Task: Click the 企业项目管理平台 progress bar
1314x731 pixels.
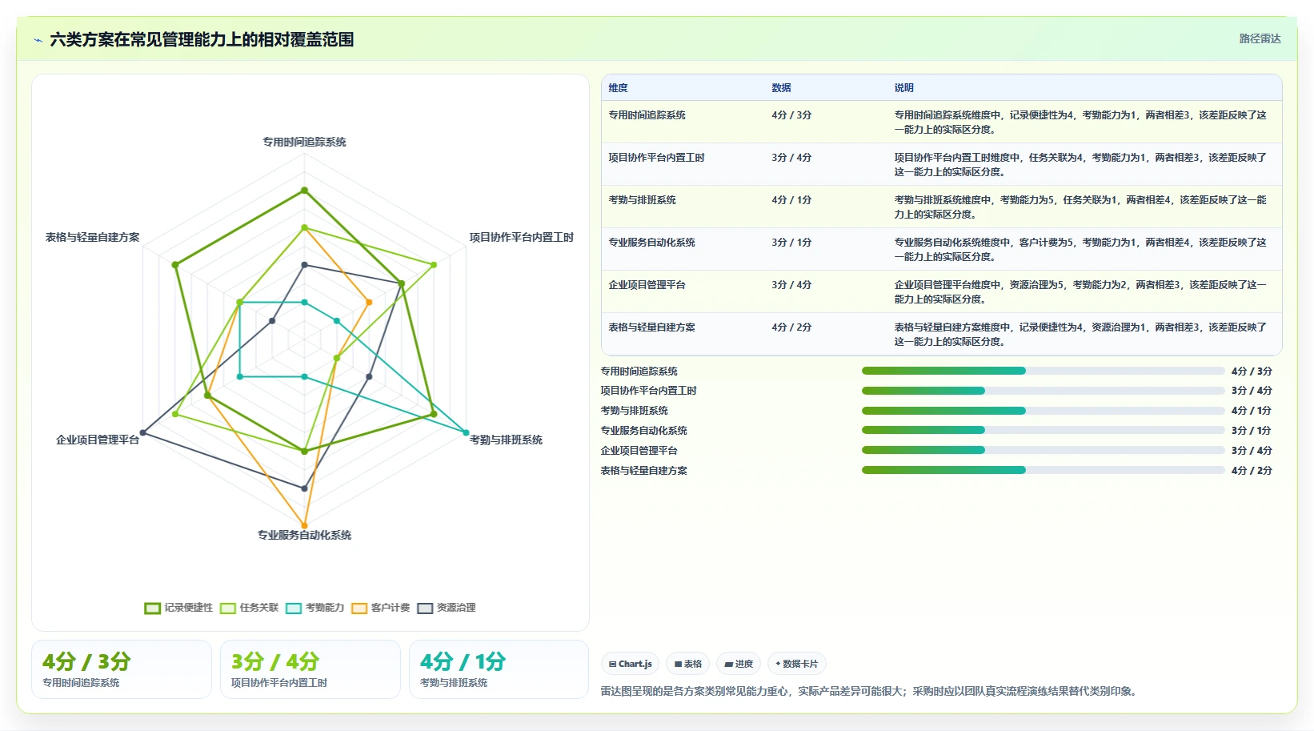Action: click(x=1043, y=450)
